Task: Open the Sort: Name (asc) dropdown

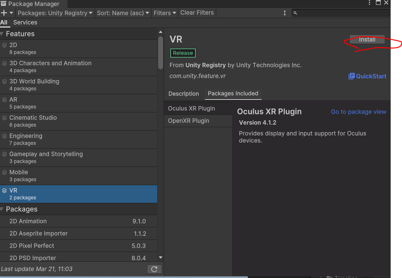Action: click(123, 13)
